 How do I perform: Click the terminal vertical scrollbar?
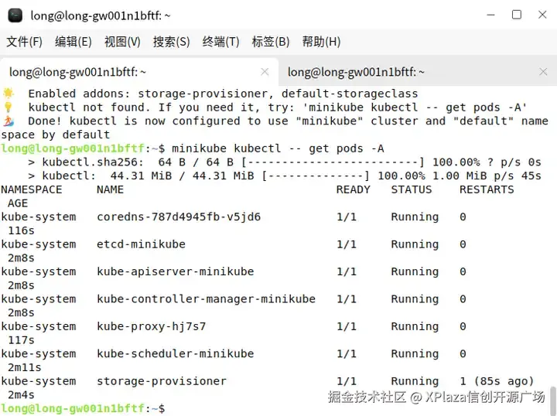pyautogui.click(x=552, y=393)
